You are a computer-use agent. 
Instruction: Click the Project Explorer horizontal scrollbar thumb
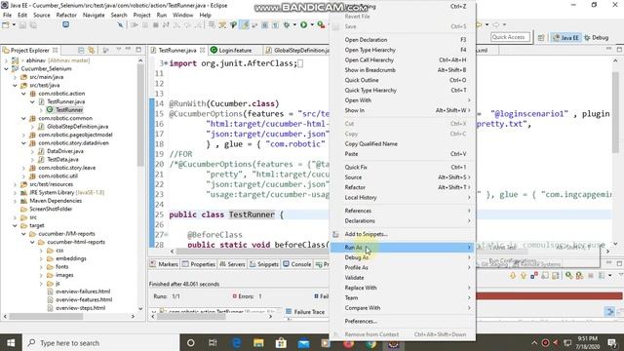(x=46, y=316)
